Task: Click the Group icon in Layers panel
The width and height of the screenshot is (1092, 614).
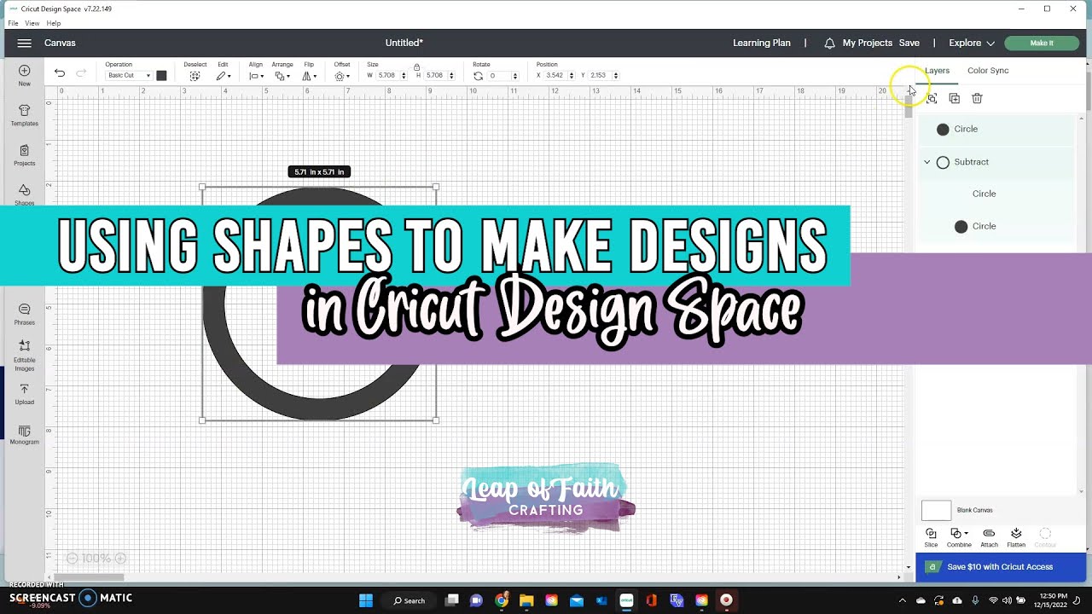Action: tap(932, 99)
